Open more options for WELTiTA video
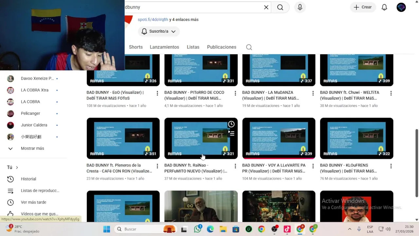 point(391,93)
